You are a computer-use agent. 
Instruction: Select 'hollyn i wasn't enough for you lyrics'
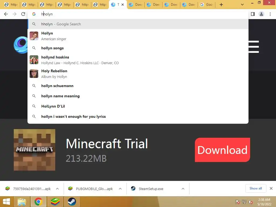tap(138, 116)
